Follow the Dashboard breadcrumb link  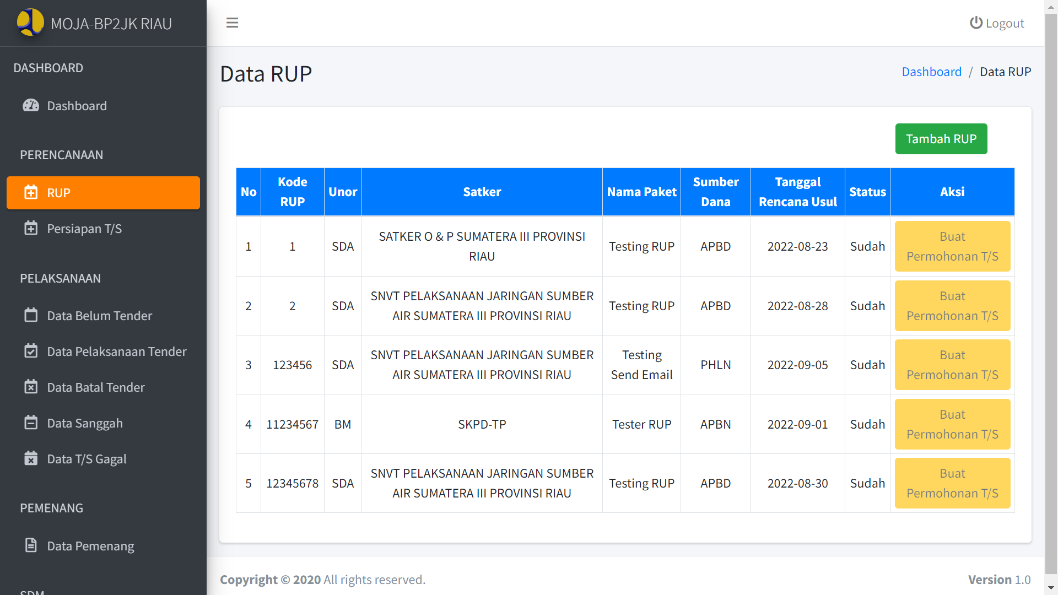coord(931,72)
